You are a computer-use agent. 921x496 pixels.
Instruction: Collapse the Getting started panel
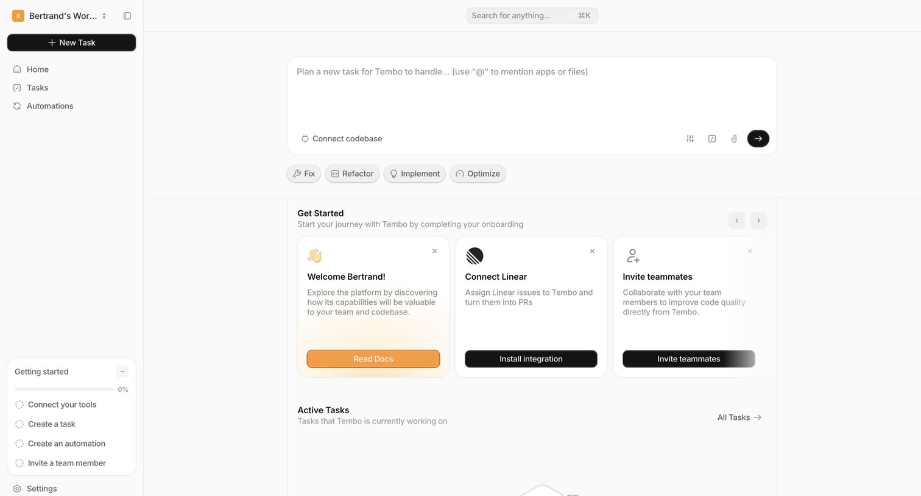tap(122, 372)
